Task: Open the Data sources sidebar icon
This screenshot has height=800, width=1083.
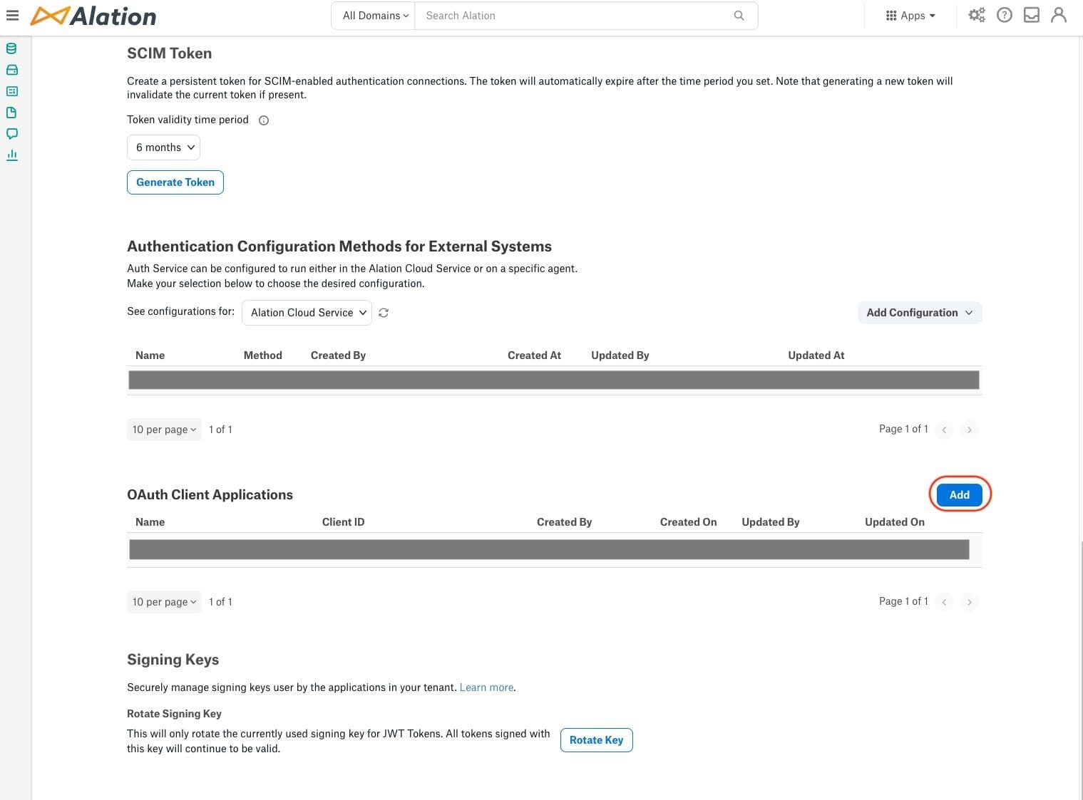Action: [11, 48]
